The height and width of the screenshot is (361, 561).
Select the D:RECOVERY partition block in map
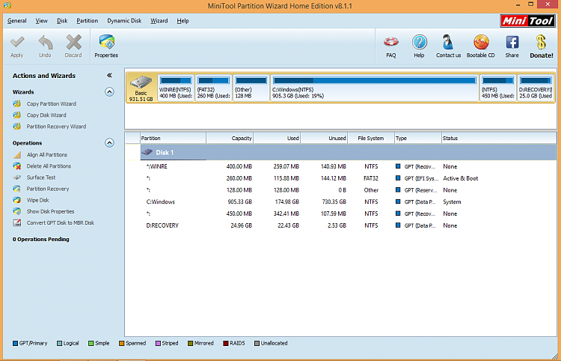(x=536, y=88)
